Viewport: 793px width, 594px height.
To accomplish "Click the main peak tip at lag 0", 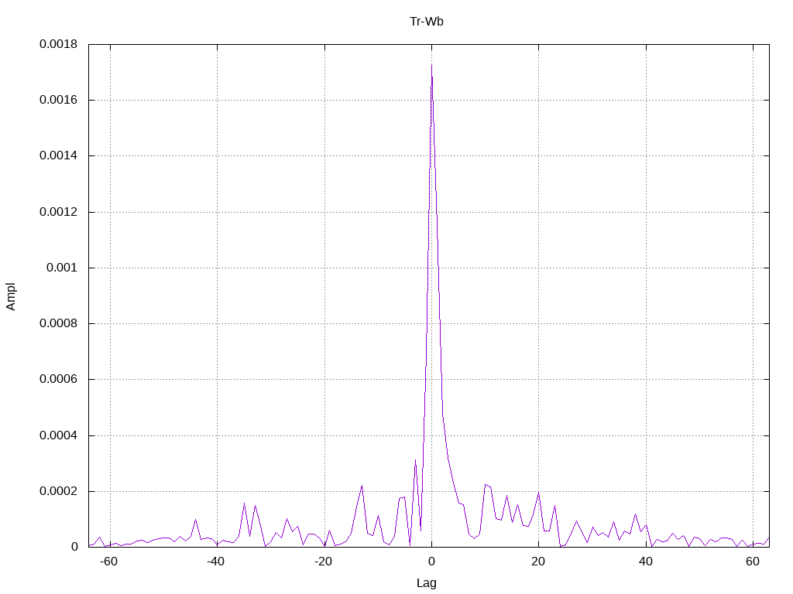I will [431, 65].
